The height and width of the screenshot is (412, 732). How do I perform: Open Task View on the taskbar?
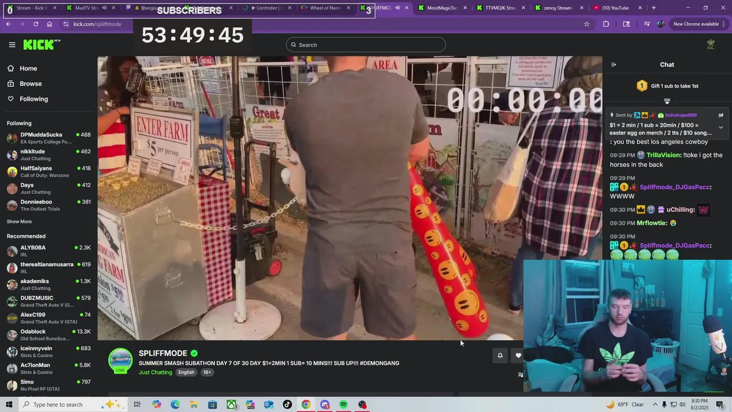pos(137,405)
